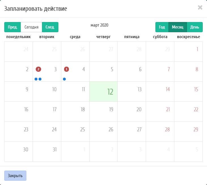Select March 10 in the calendar
This screenshot has height=185, width=207.
tap(47, 92)
